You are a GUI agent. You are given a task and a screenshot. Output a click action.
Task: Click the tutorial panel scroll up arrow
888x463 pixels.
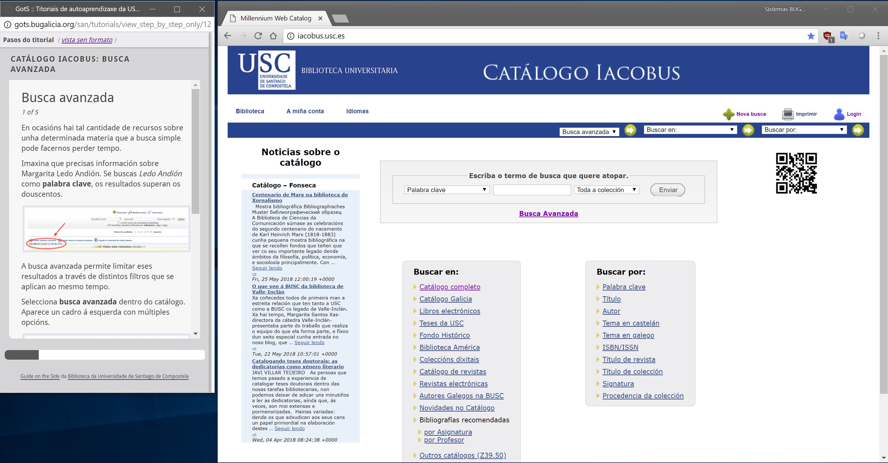[195, 85]
